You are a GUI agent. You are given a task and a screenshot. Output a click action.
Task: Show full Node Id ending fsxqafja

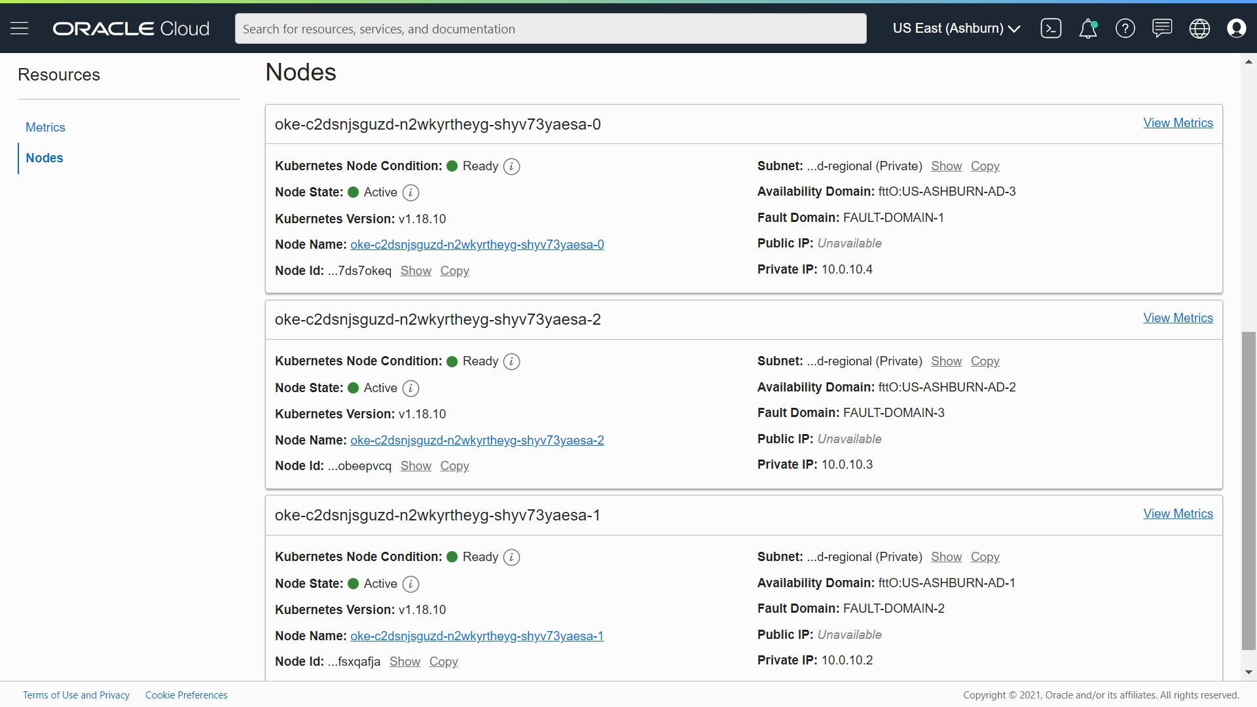coord(405,661)
